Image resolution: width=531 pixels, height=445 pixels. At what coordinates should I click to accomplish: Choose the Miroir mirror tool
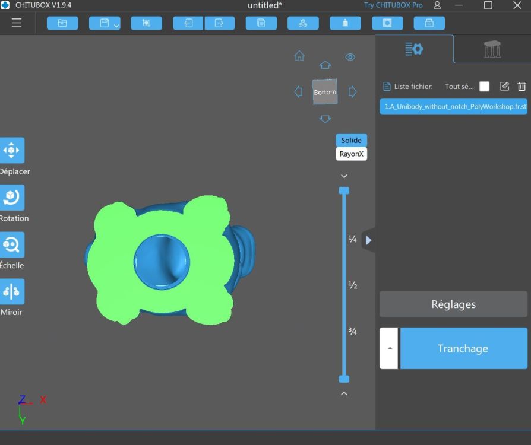(x=12, y=291)
